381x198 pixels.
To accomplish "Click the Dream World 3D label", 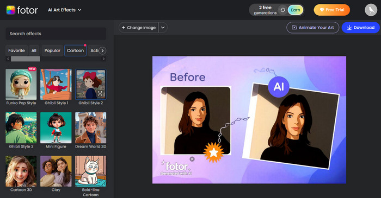I will 91,146.
